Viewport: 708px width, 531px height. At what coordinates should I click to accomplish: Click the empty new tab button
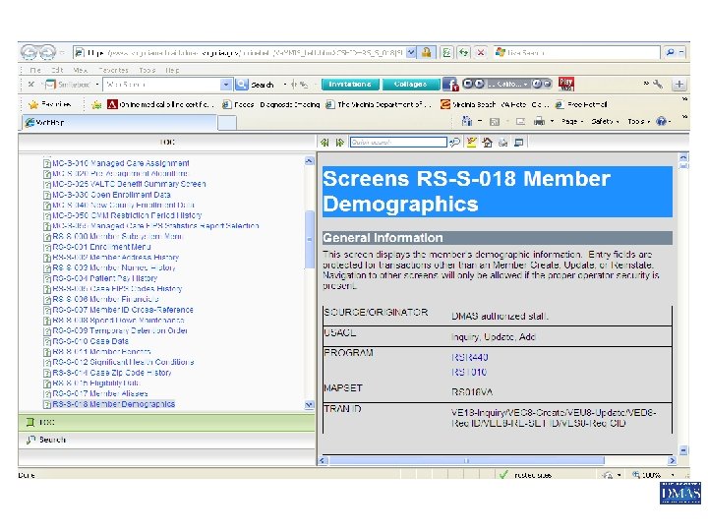click(x=227, y=122)
